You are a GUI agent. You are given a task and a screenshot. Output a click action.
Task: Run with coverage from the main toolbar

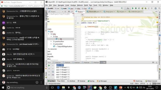pyautogui.click(x=139, y=8)
